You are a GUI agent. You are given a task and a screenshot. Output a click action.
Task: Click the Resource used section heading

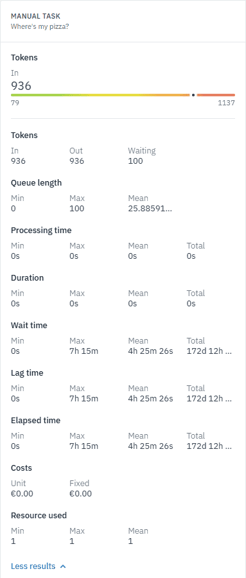(39, 515)
